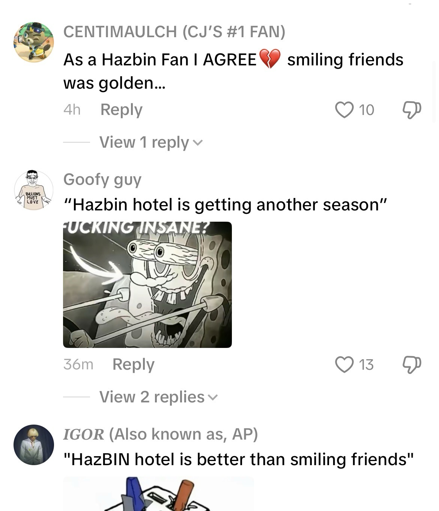
Task: Reply to Goofy guy's comment
Action: click(134, 364)
